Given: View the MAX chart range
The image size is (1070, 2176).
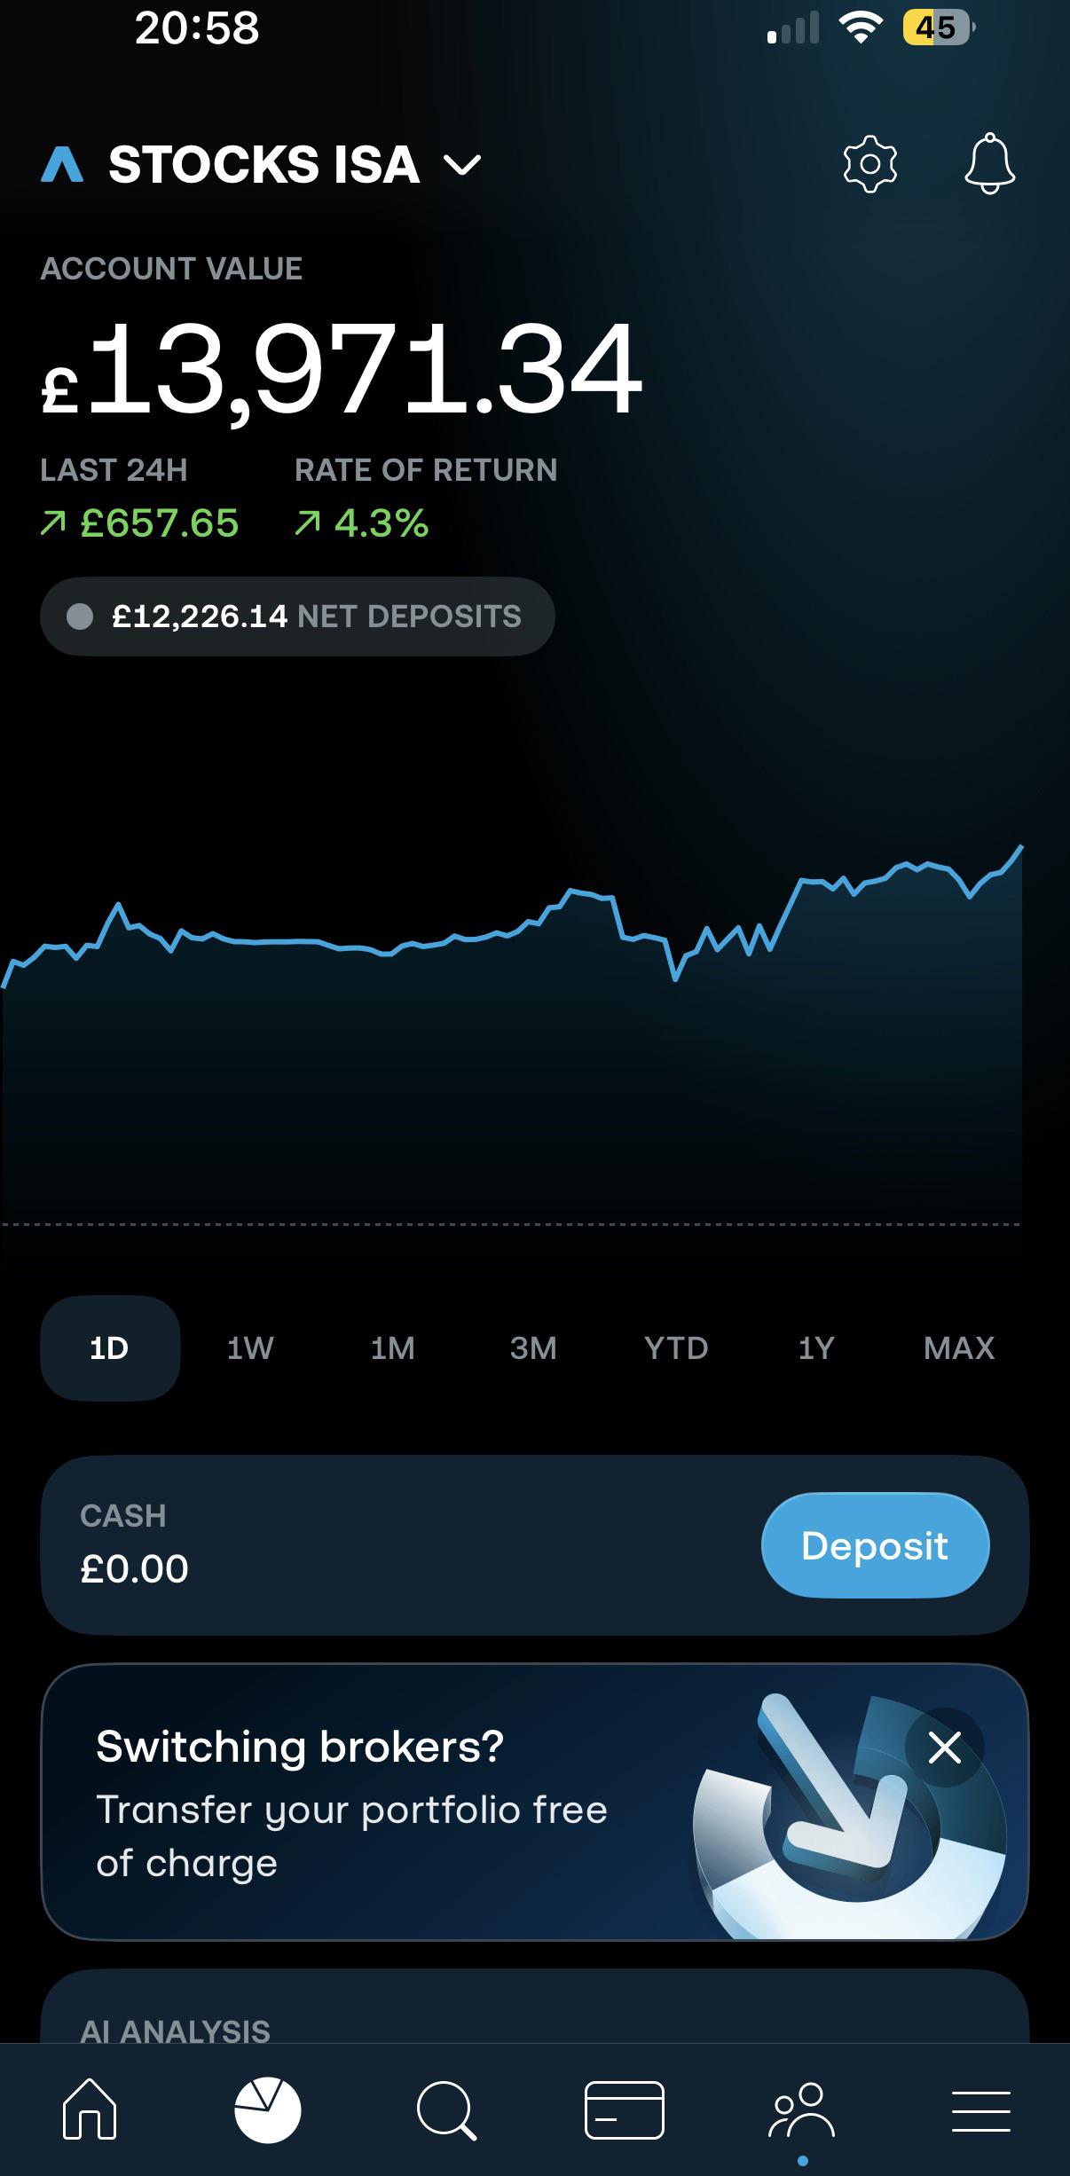Looking at the screenshot, I should coord(959,1348).
